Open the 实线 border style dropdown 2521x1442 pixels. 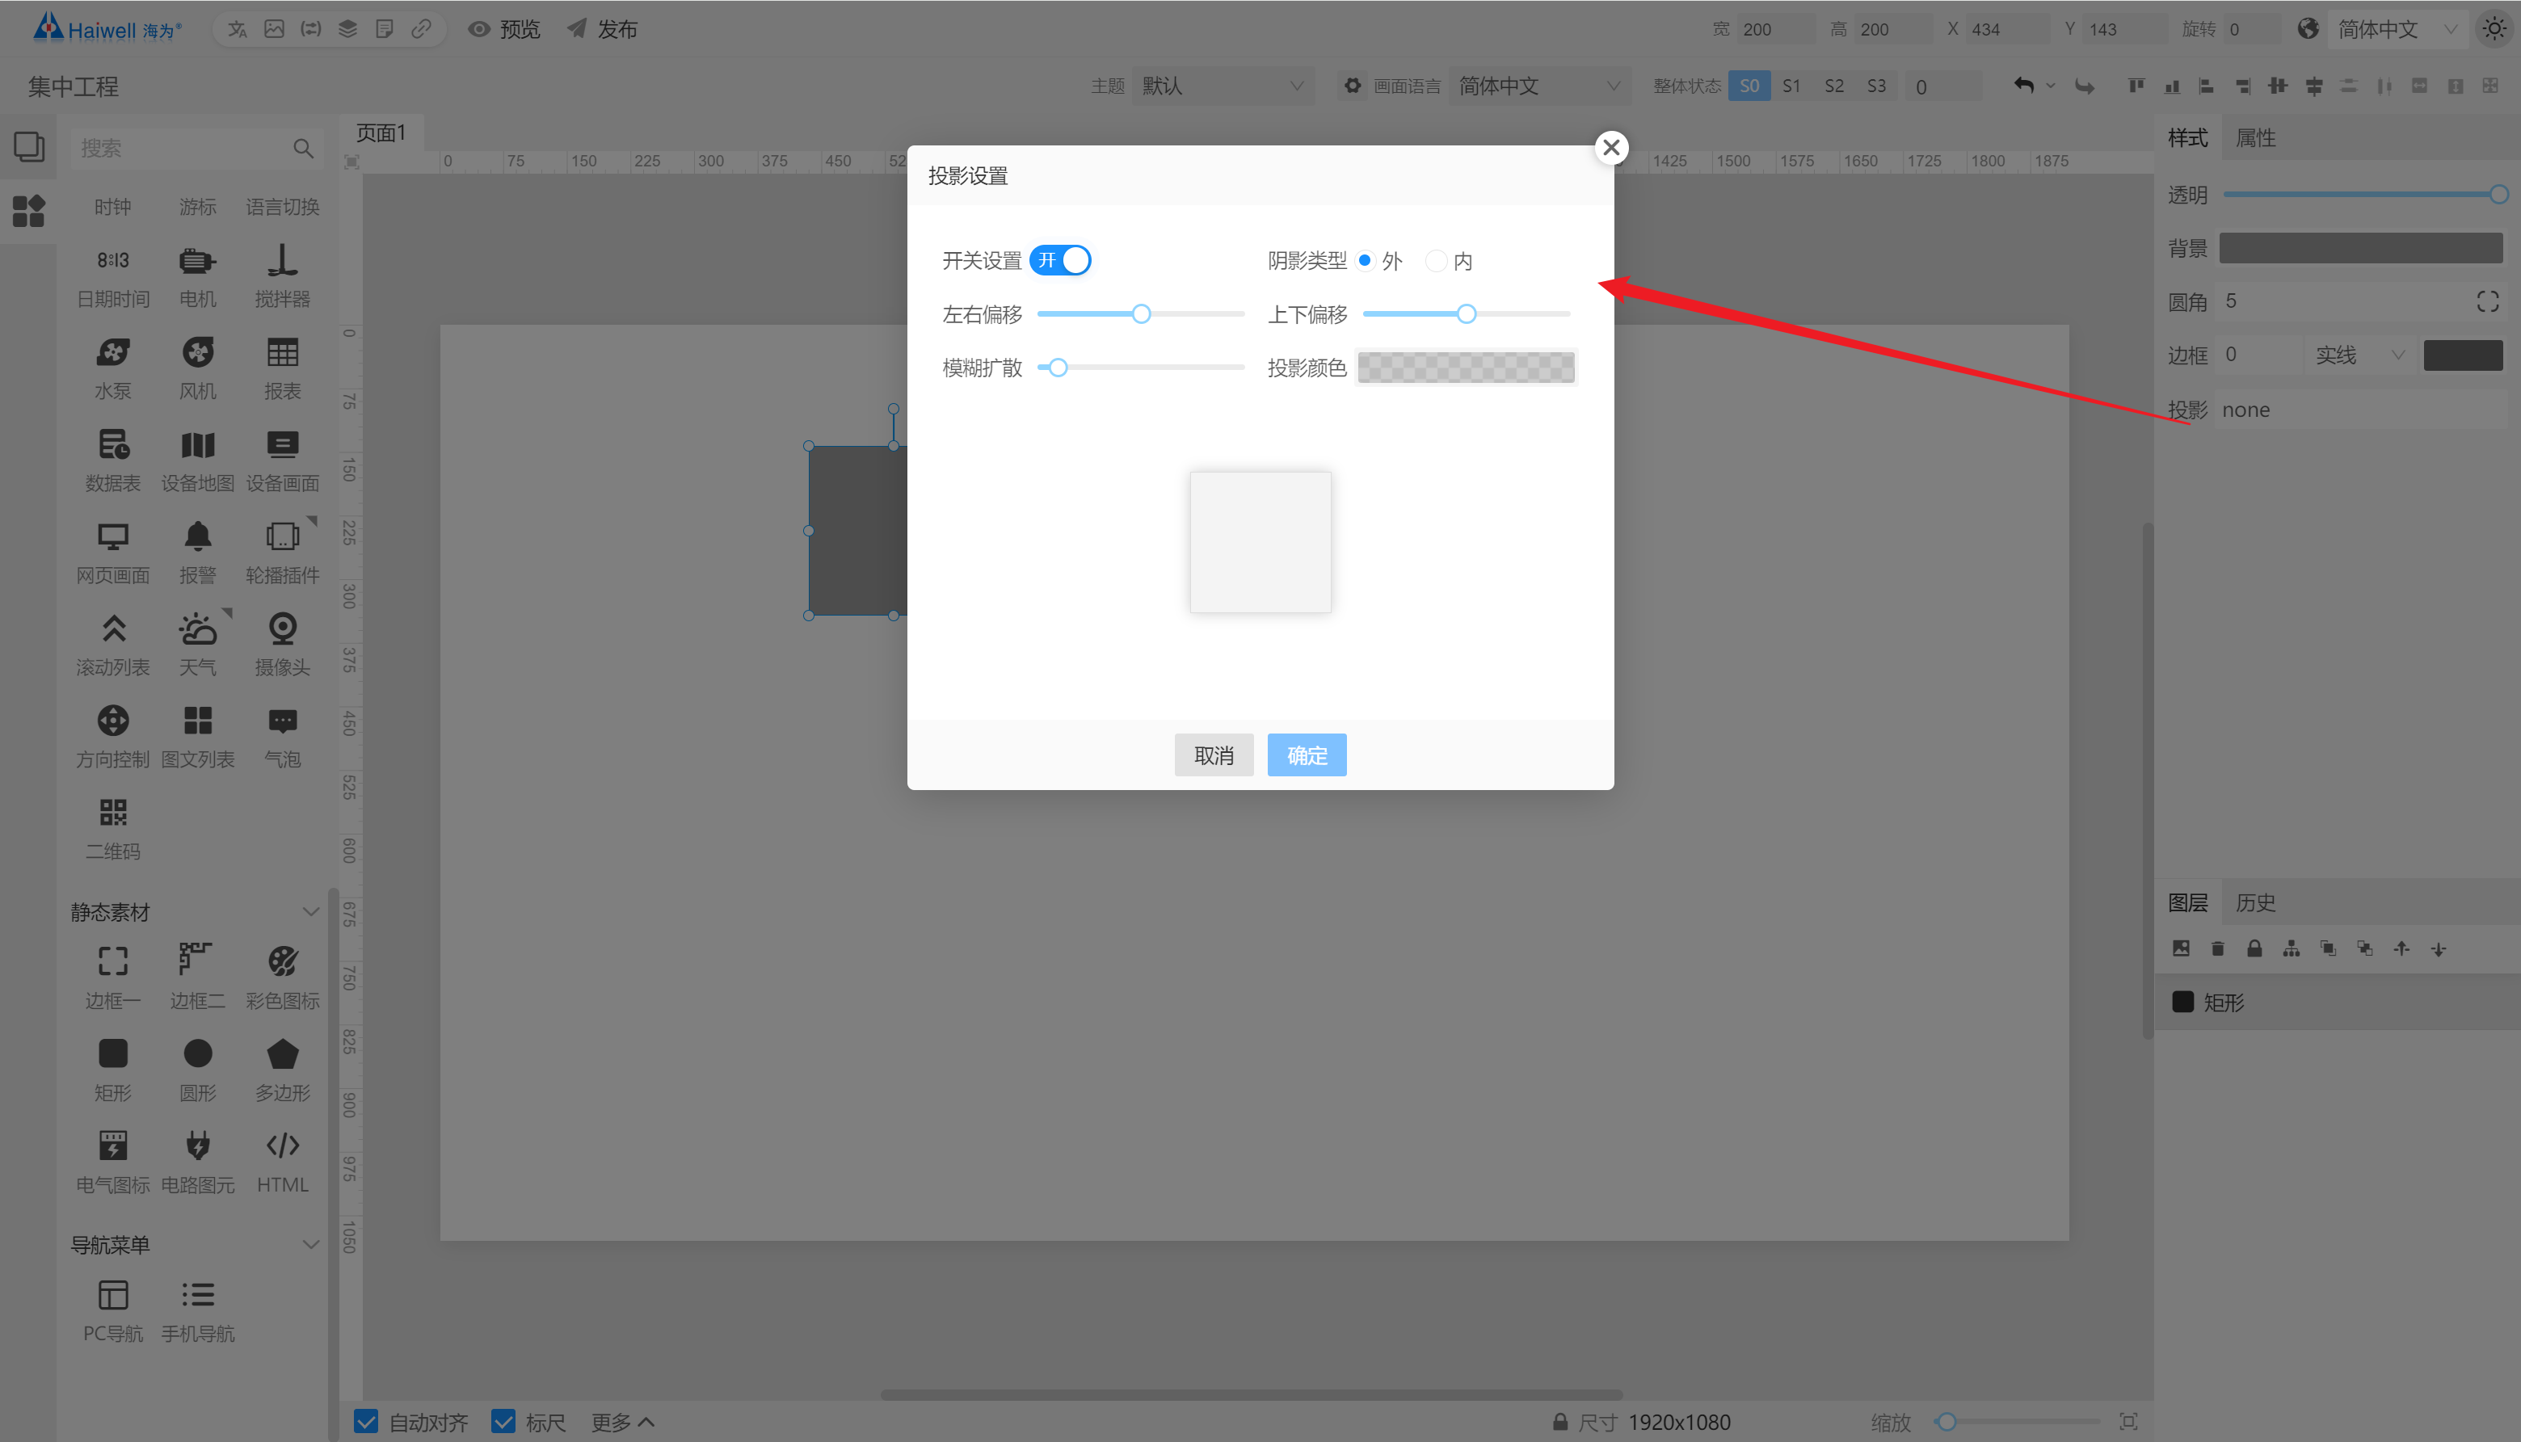pyautogui.click(x=2359, y=355)
